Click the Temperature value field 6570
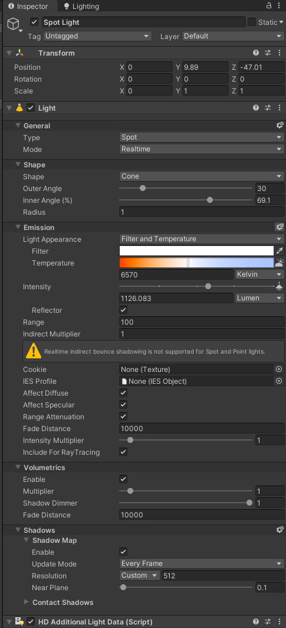286x628 pixels. click(x=176, y=275)
